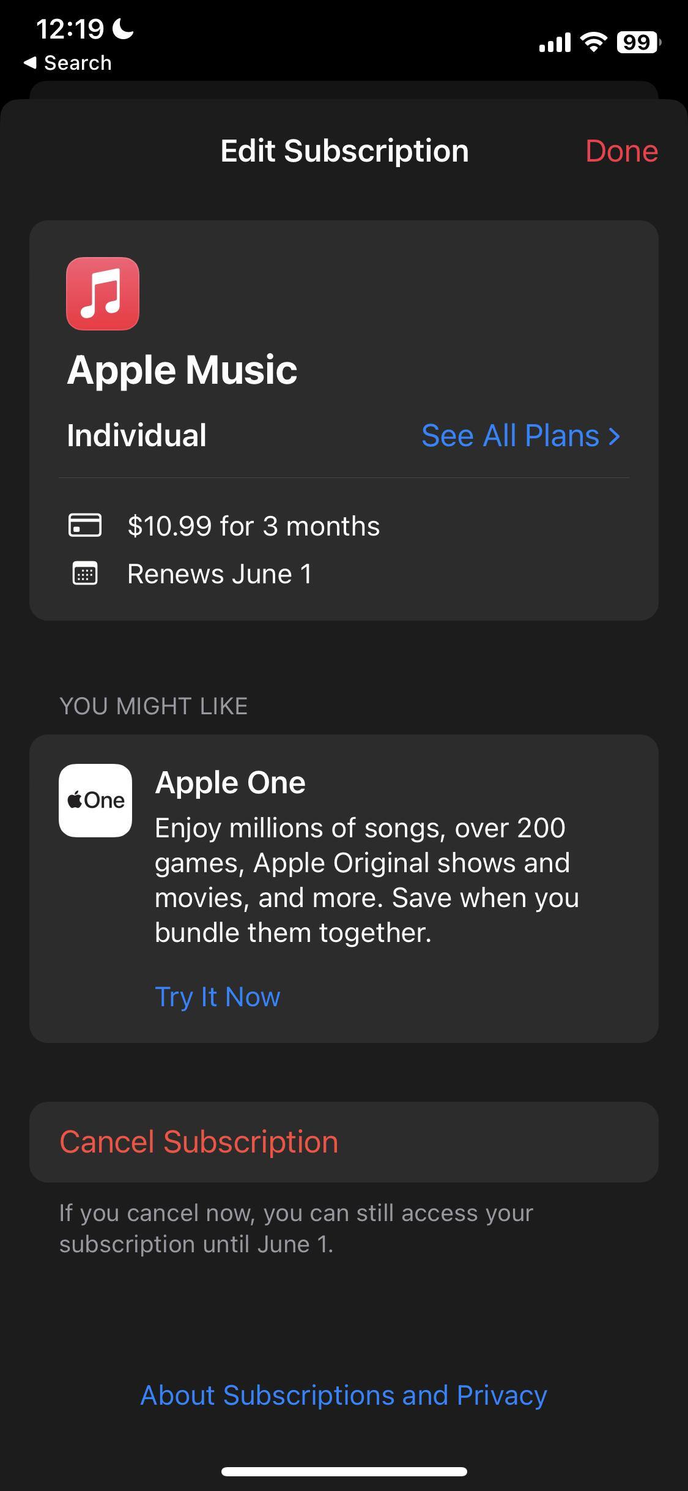Tap the credit card price icon
The height and width of the screenshot is (1491, 688).
(85, 525)
